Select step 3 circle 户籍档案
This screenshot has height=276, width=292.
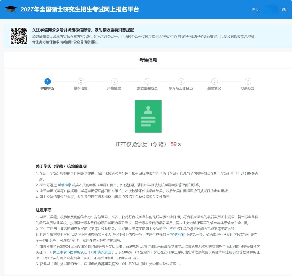(114, 81)
